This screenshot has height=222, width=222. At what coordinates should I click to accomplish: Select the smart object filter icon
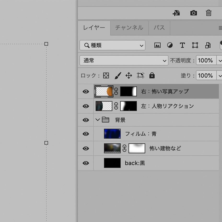point(208,45)
